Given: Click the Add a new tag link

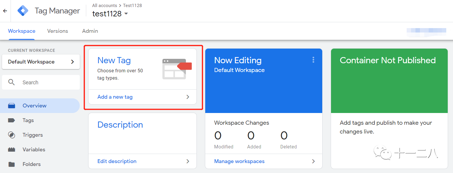Looking at the screenshot, I should point(115,97).
